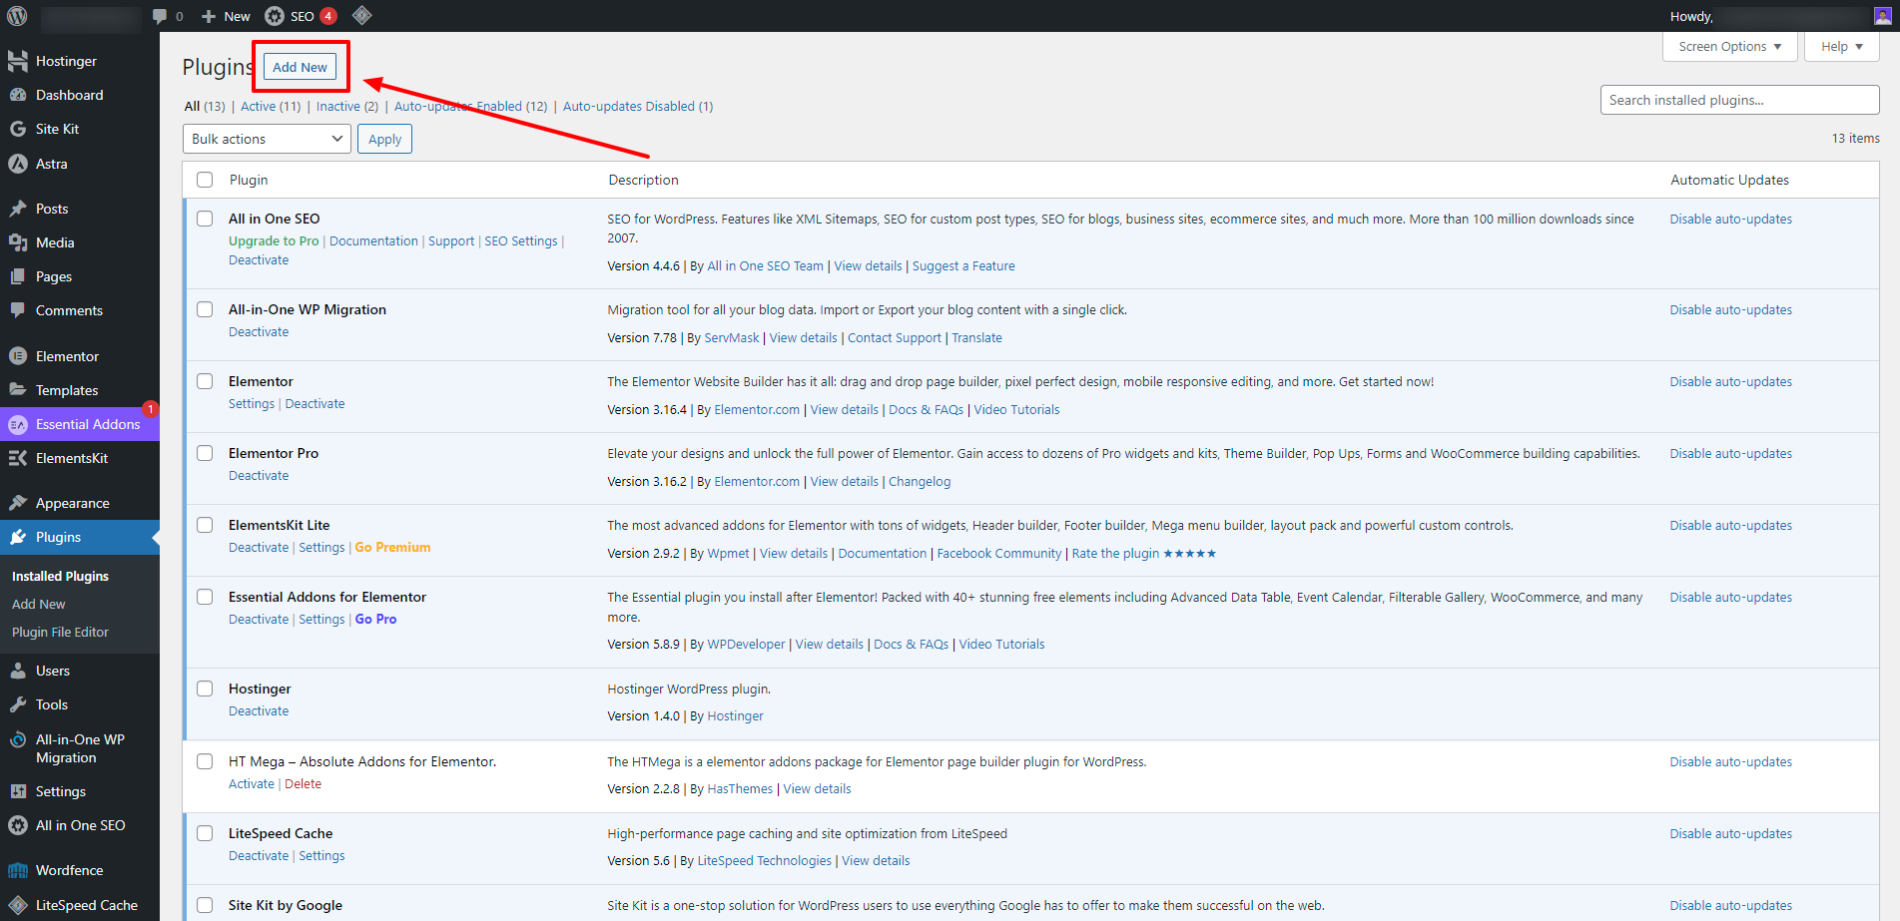
Task: Click the SEO gear icon in top bar
Action: click(275, 16)
